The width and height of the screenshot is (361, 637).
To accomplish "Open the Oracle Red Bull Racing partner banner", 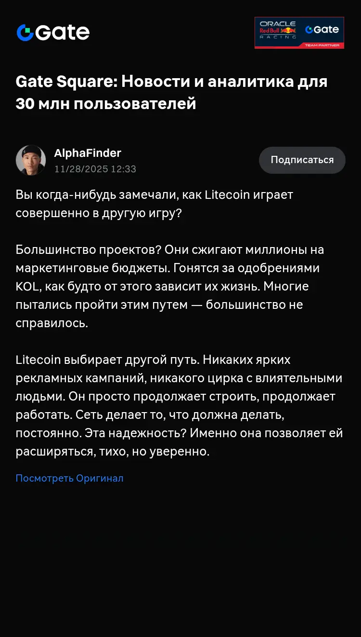I will pyautogui.click(x=299, y=33).
